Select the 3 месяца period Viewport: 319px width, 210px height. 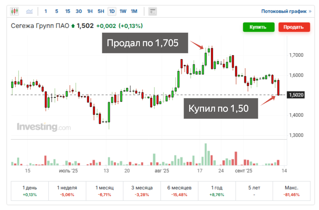142,191
